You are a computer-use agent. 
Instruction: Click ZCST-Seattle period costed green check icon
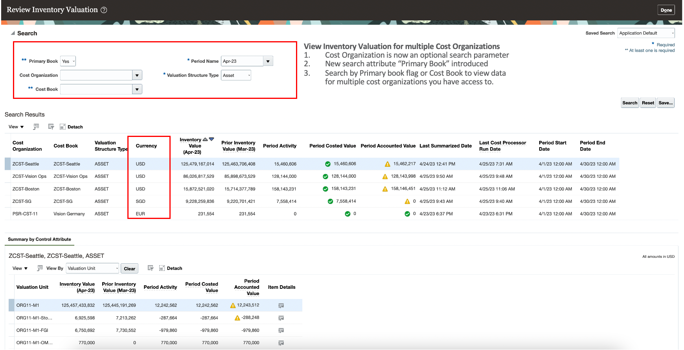328,164
